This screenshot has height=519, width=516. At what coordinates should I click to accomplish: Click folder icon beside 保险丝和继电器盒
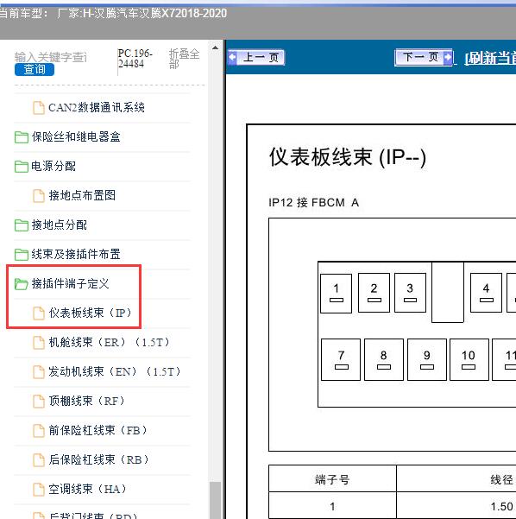coord(22,137)
